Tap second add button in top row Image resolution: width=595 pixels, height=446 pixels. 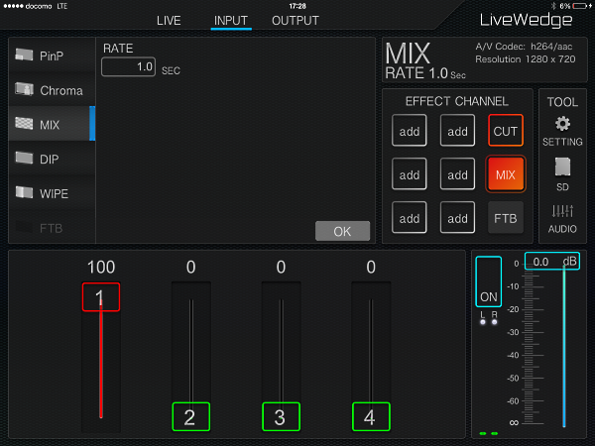pos(457,131)
